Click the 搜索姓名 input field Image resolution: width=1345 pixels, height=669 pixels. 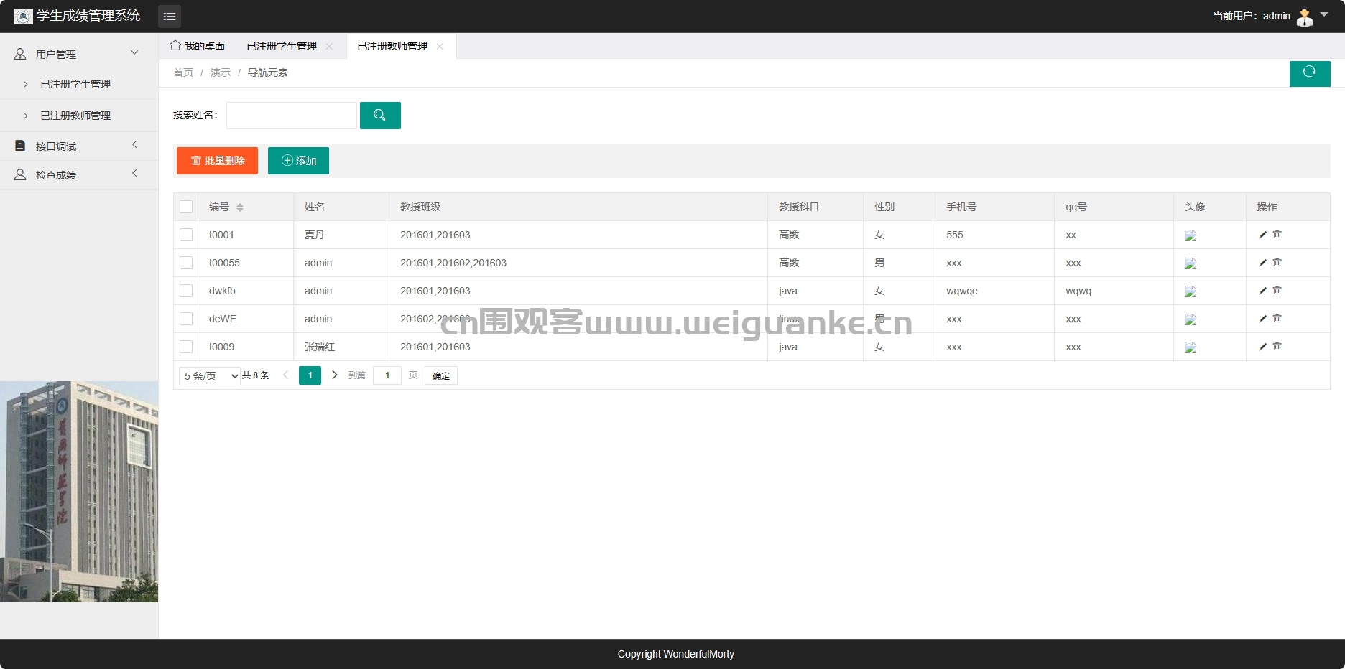coord(292,116)
